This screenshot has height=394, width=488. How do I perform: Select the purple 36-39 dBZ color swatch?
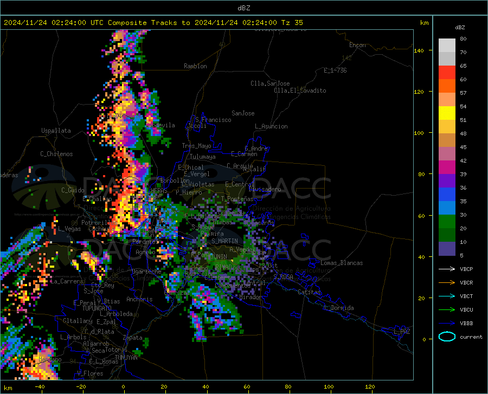[447, 181]
